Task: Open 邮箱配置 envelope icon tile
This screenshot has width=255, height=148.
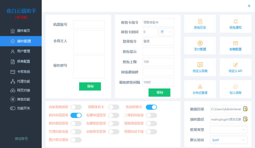Action: click(x=235, y=44)
